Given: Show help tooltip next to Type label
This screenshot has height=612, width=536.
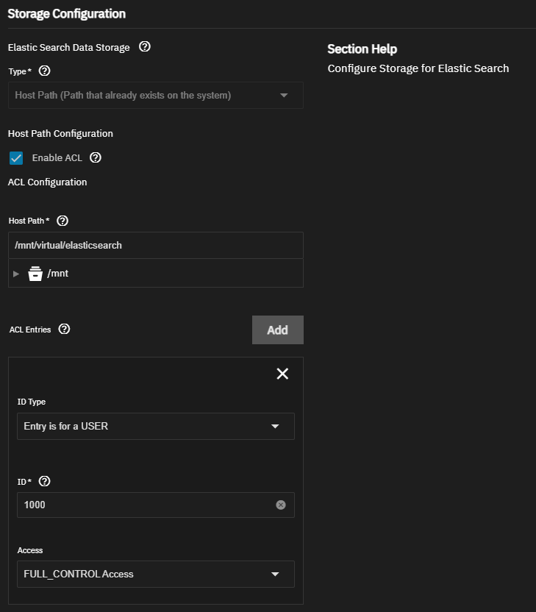Looking at the screenshot, I should pyautogui.click(x=44, y=71).
